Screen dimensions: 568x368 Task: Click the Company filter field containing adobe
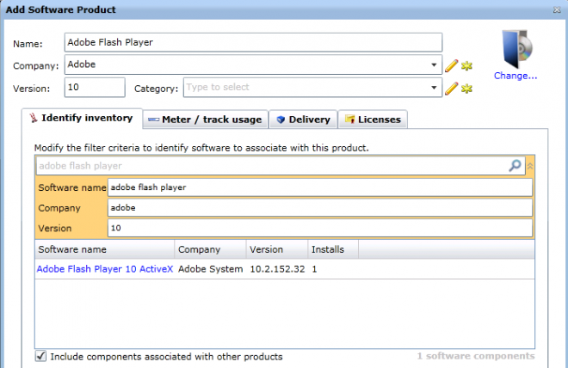click(320, 208)
